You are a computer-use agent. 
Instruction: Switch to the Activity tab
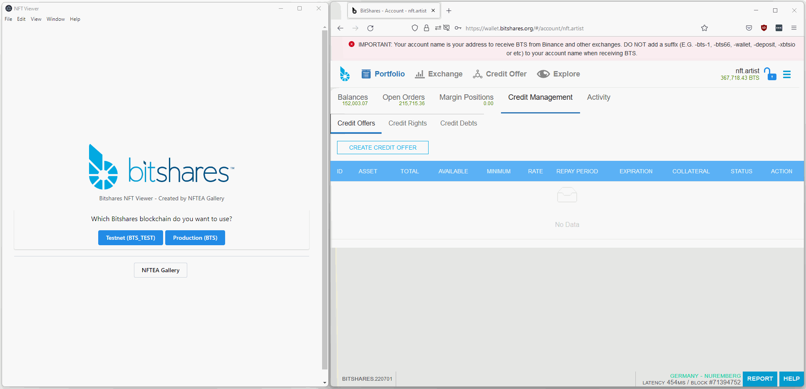pos(599,97)
